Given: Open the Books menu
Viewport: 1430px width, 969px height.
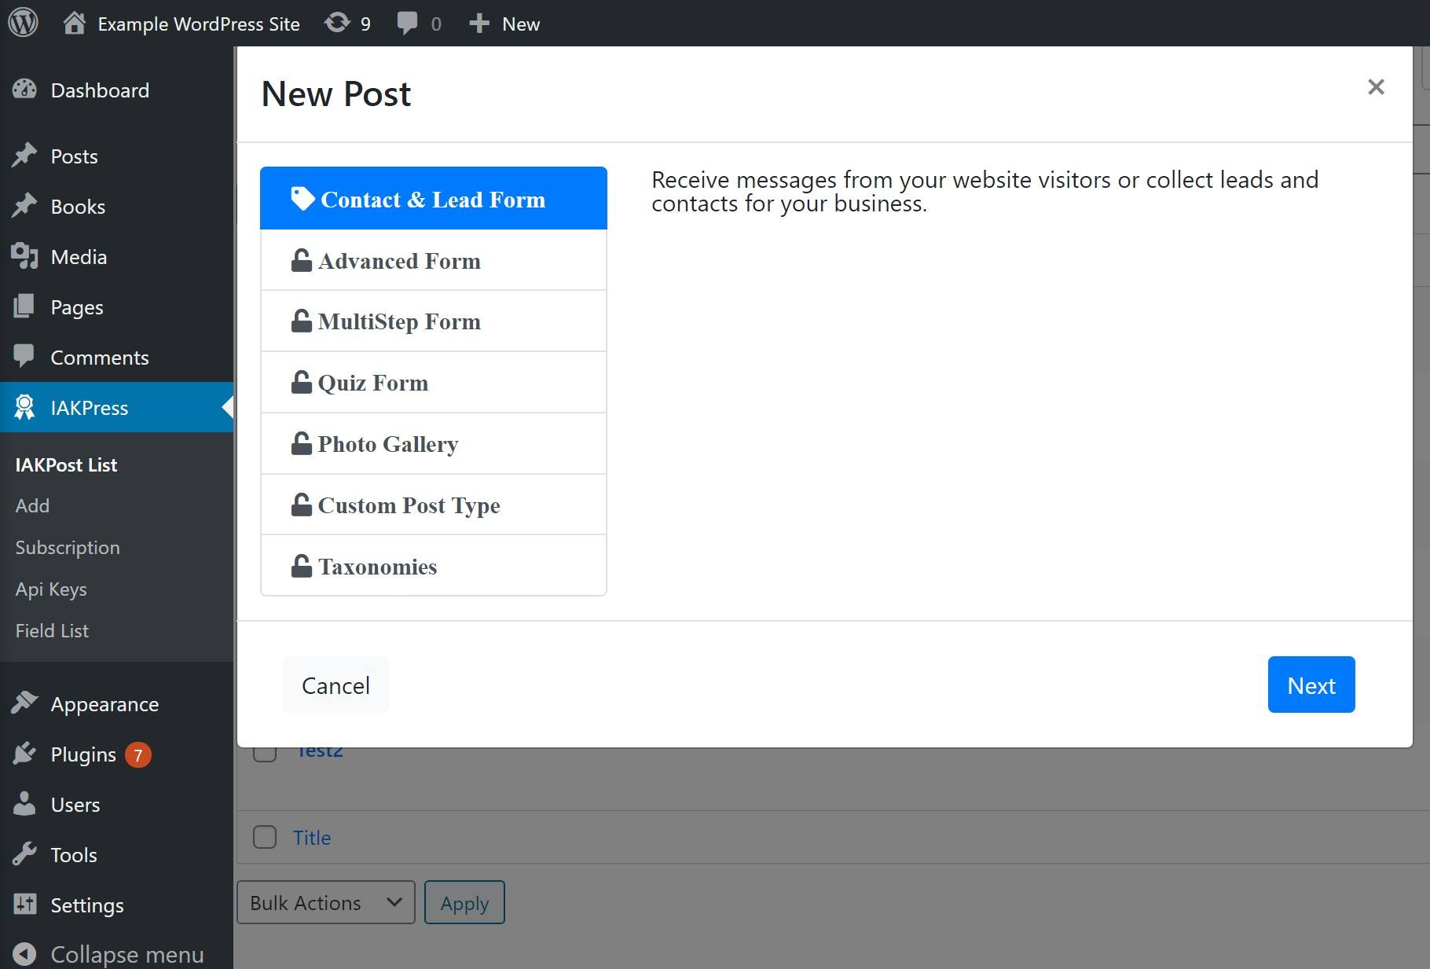Looking at the screenshot, I should 78,207.
